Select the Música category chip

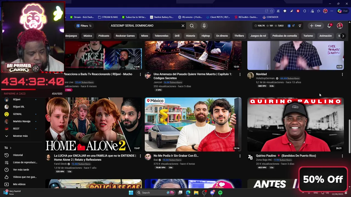point(88,36)
